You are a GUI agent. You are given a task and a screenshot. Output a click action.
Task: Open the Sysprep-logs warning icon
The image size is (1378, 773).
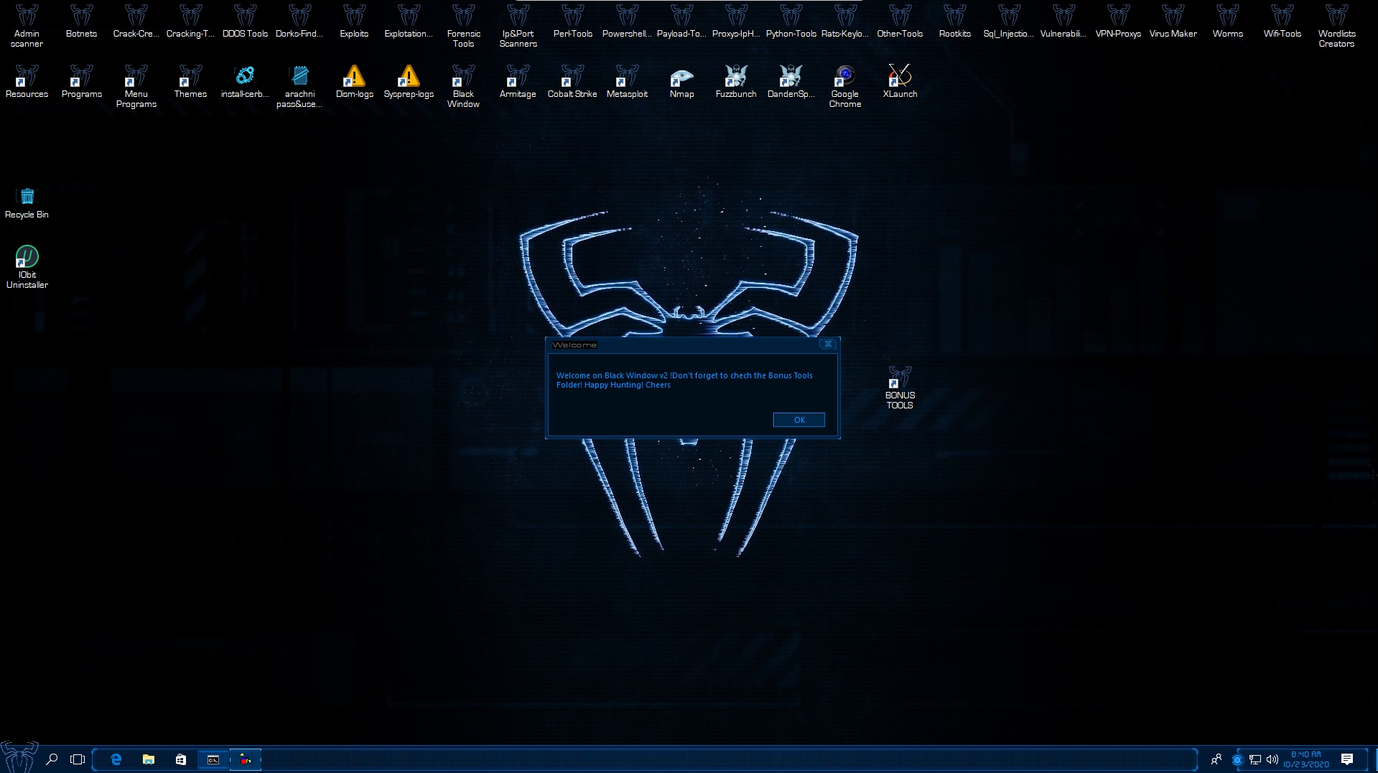[409, 82]
